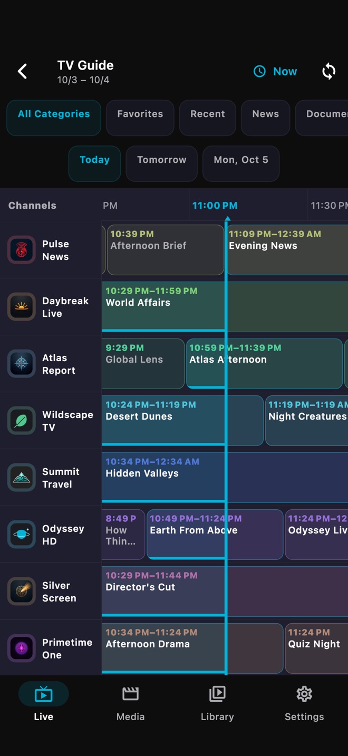Click the TV Guide title text
This screenshot has height=756, width=348.
point(85,65)
